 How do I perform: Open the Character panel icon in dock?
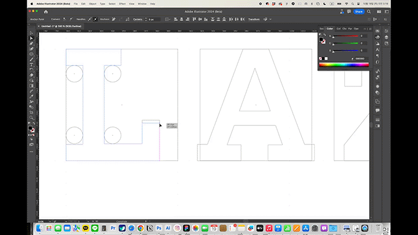point(377,49)
